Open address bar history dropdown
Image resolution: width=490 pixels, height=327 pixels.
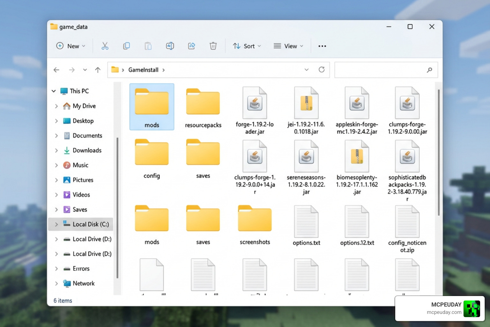pos(306,70)
